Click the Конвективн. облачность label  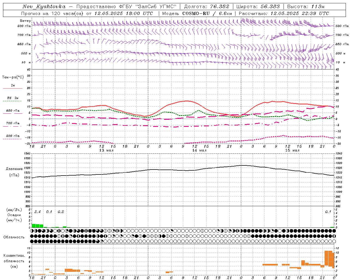pos(14,258)
